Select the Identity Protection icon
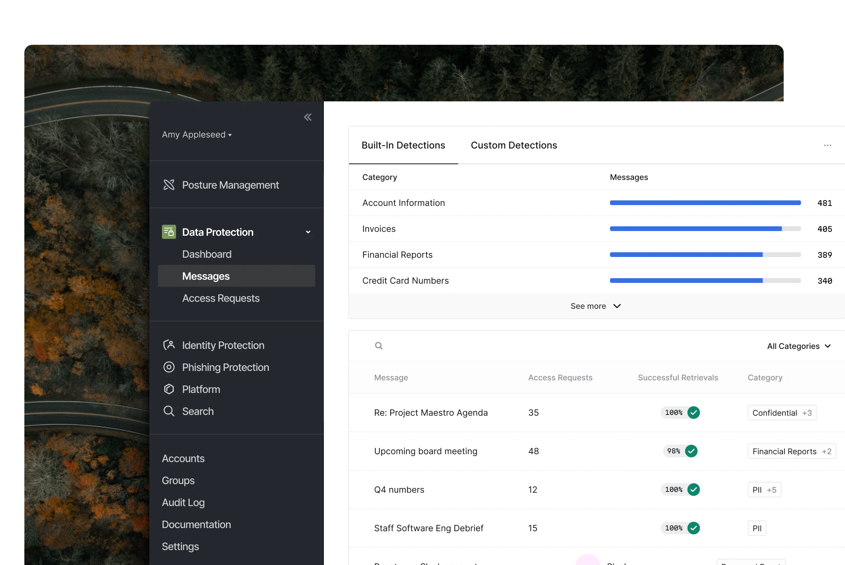 pyautogui.click(x=169, y=345)
